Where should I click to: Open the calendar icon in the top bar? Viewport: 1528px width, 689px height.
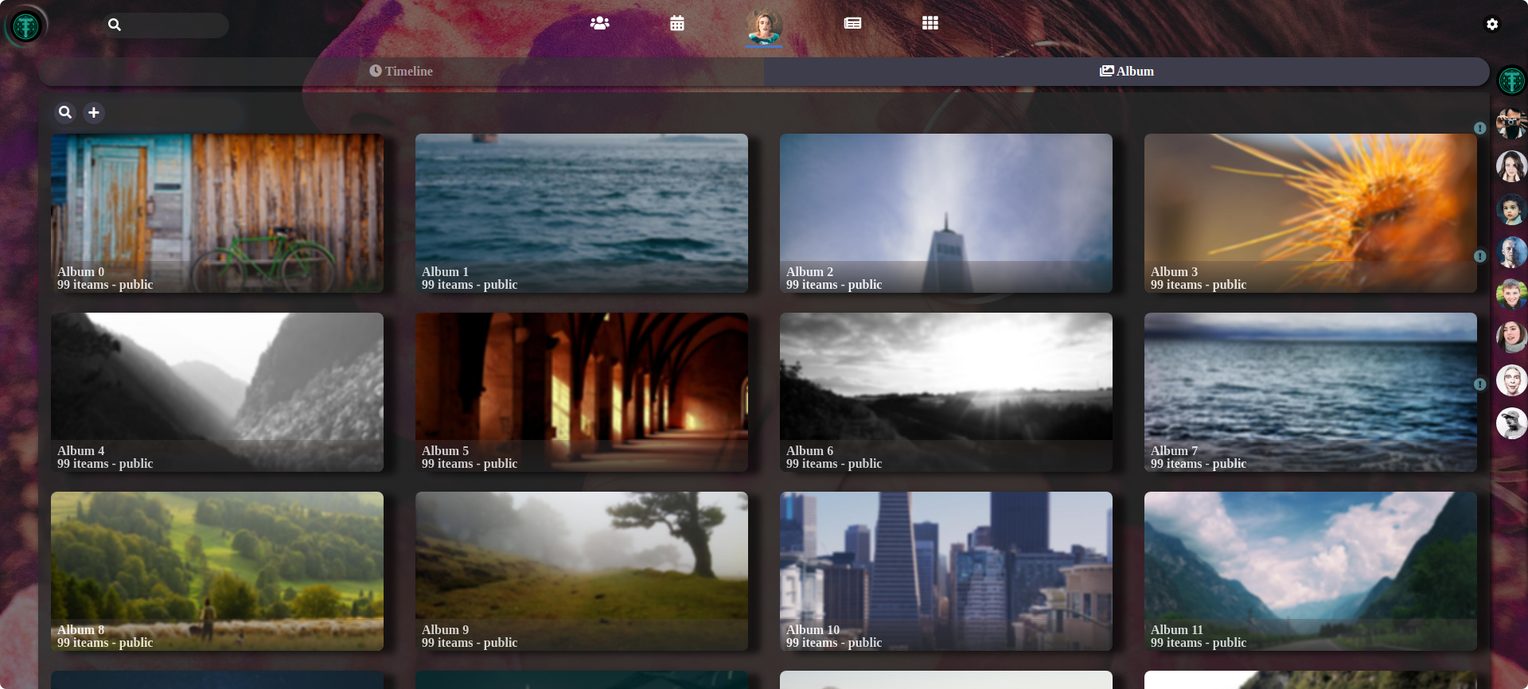tap(677, 23)
